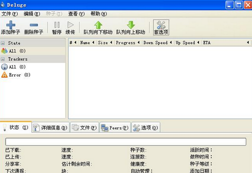Sort by the Up Speed column header
The width and height of the screenshot is (252, 173).
pyautogui.click(x=188, y=43)
